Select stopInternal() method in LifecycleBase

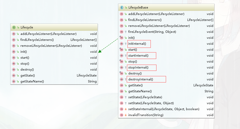point(138,67)
